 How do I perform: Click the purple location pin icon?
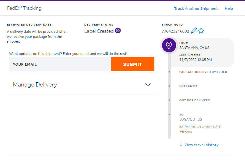[x=169, y=45]
